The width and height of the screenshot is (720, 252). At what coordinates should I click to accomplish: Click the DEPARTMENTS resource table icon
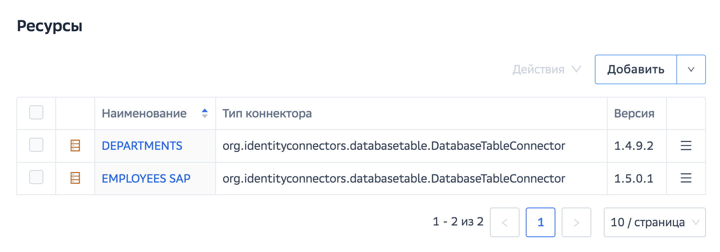click(x=75, y=146)
